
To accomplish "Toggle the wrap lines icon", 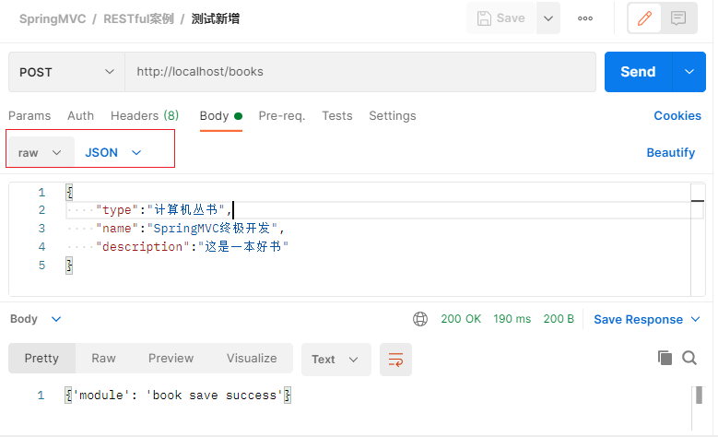I will 395,359.
